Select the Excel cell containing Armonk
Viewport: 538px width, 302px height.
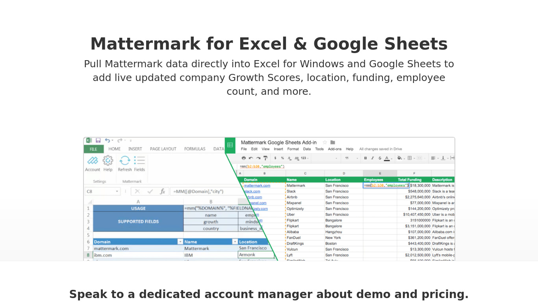(x=256, y=255)
